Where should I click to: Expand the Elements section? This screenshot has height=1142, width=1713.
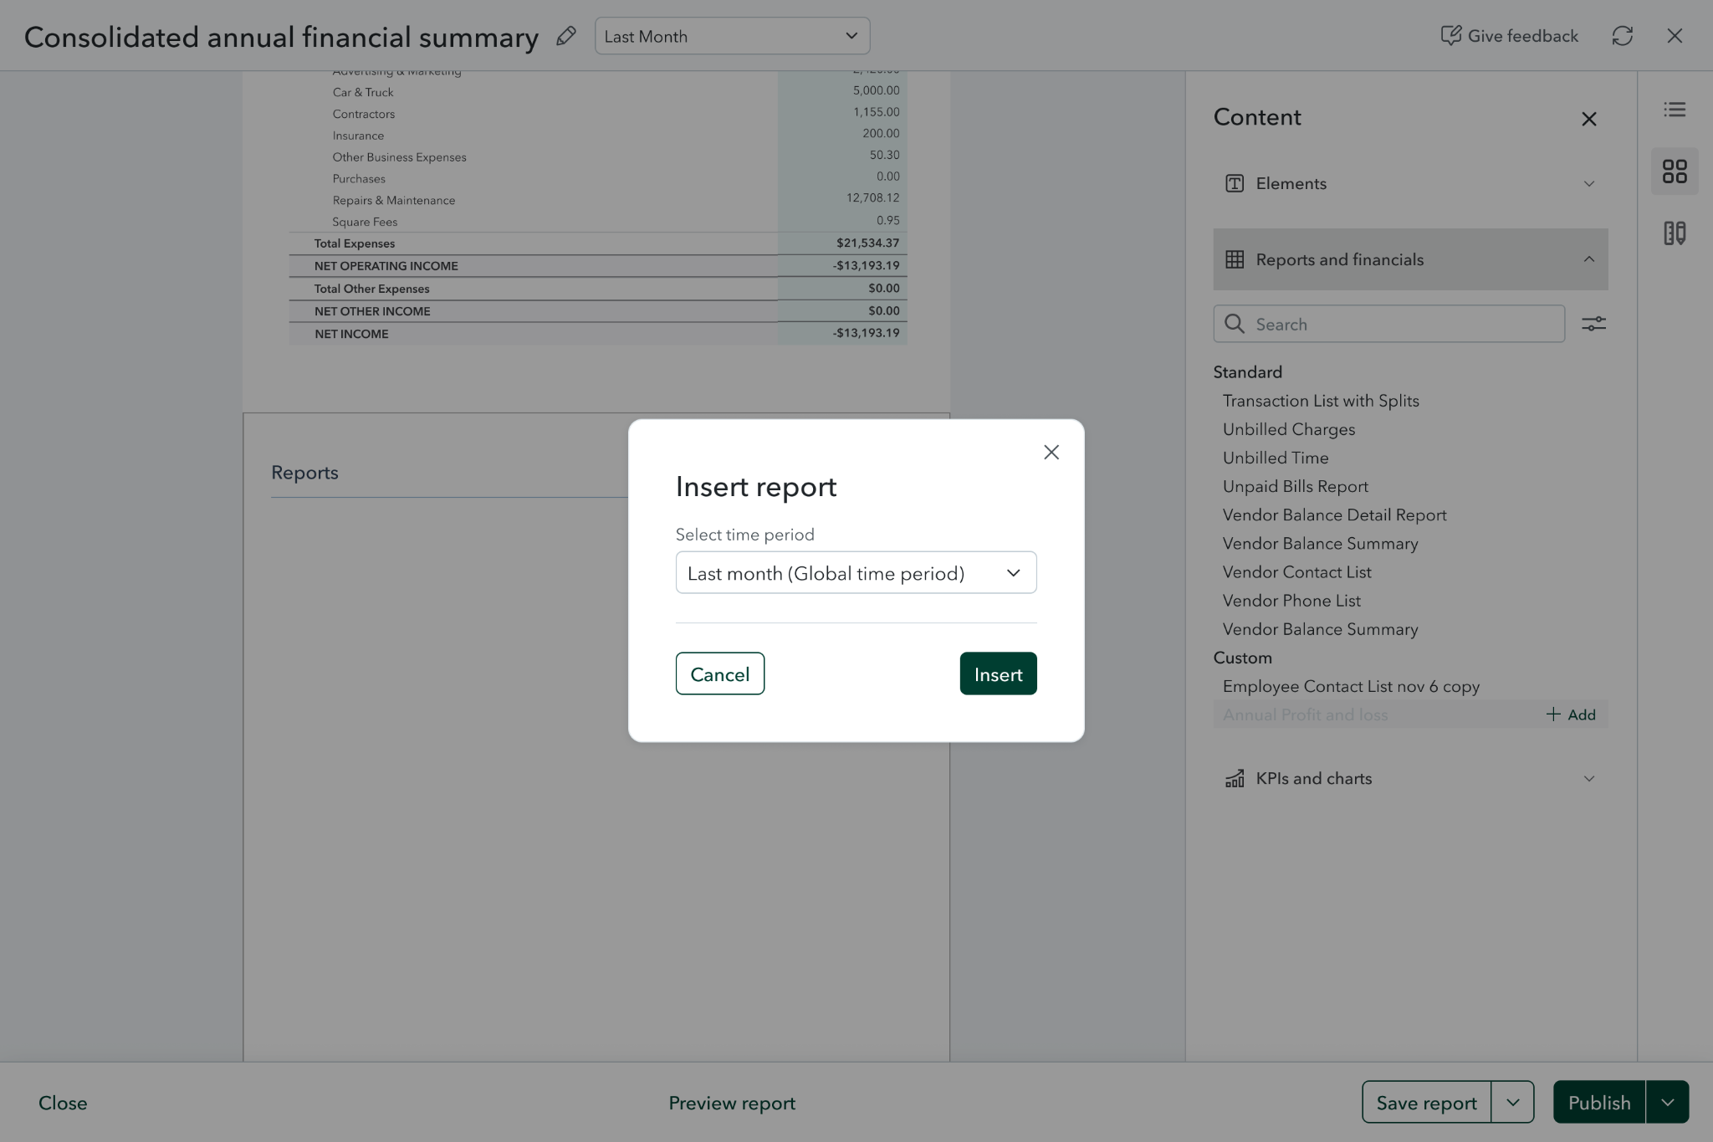click(1410, 183)
